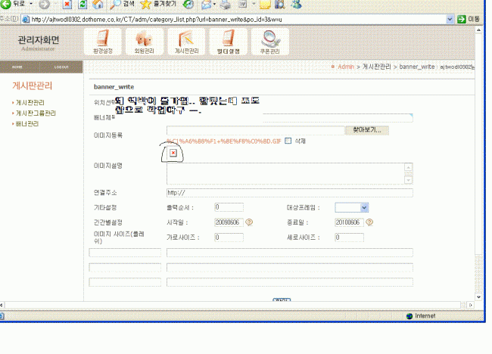Click the browser home icon in toolbar
Screen dimensions: 492x354
click(x=97, y=5)
